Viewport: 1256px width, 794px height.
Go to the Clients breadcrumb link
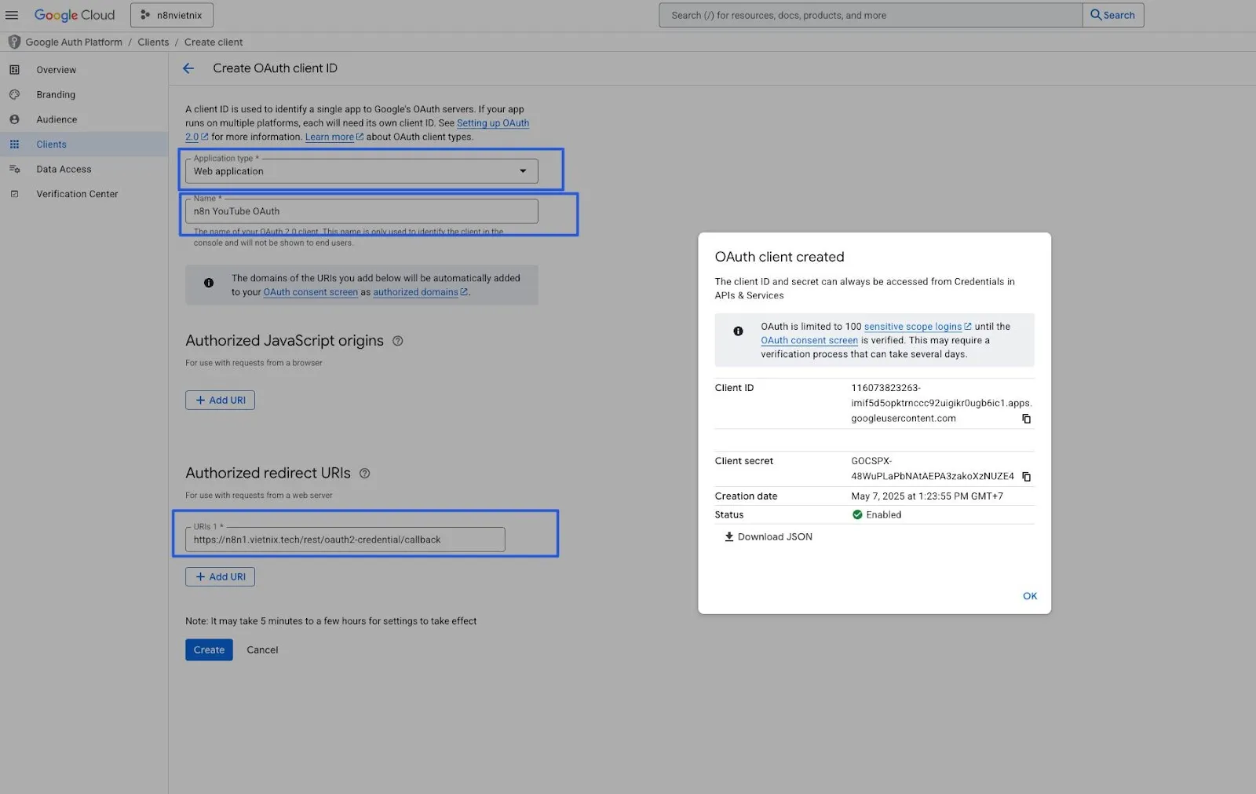[153, 42]
